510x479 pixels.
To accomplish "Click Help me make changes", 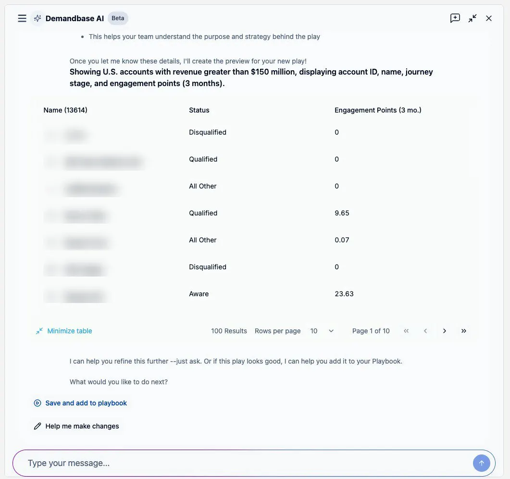I will coord(82,426).
